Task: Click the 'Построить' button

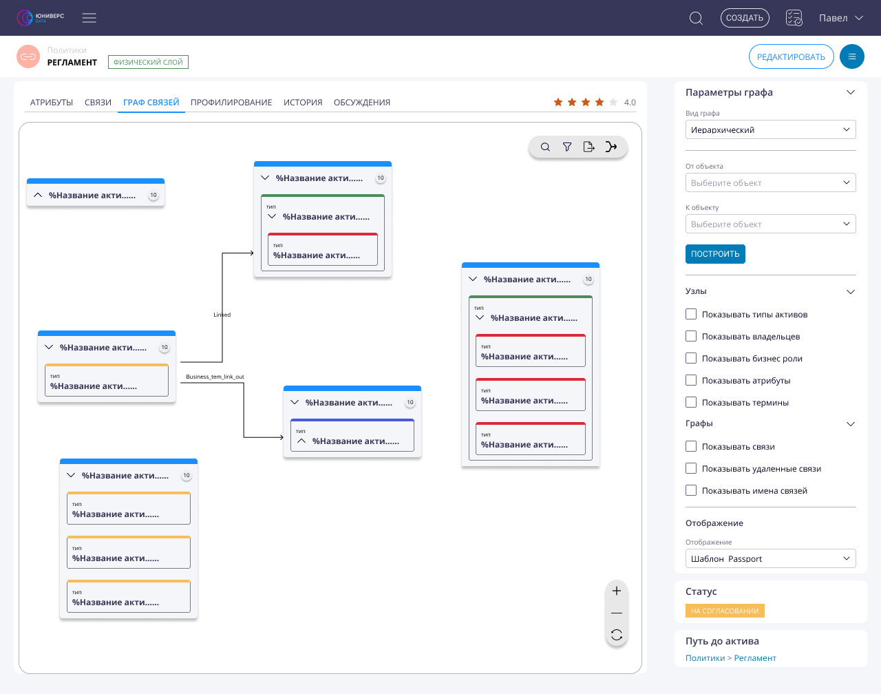Action: coord(715,254)
